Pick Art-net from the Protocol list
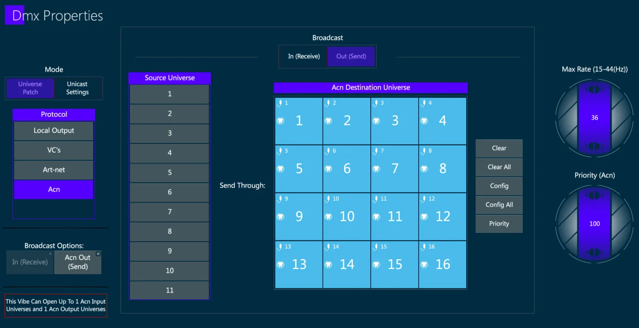Image resolution: width=639 pixels, height=328 pixels. (54, 170)
